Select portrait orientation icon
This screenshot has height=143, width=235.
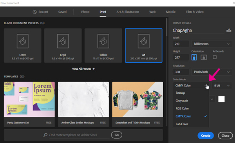[194, 58]
